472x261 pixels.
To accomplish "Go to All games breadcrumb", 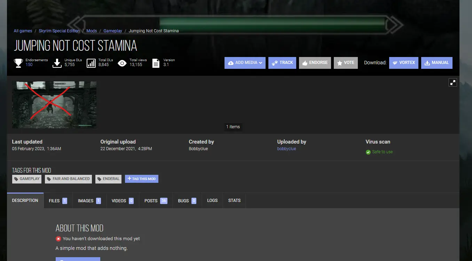I will click(23, 31).
